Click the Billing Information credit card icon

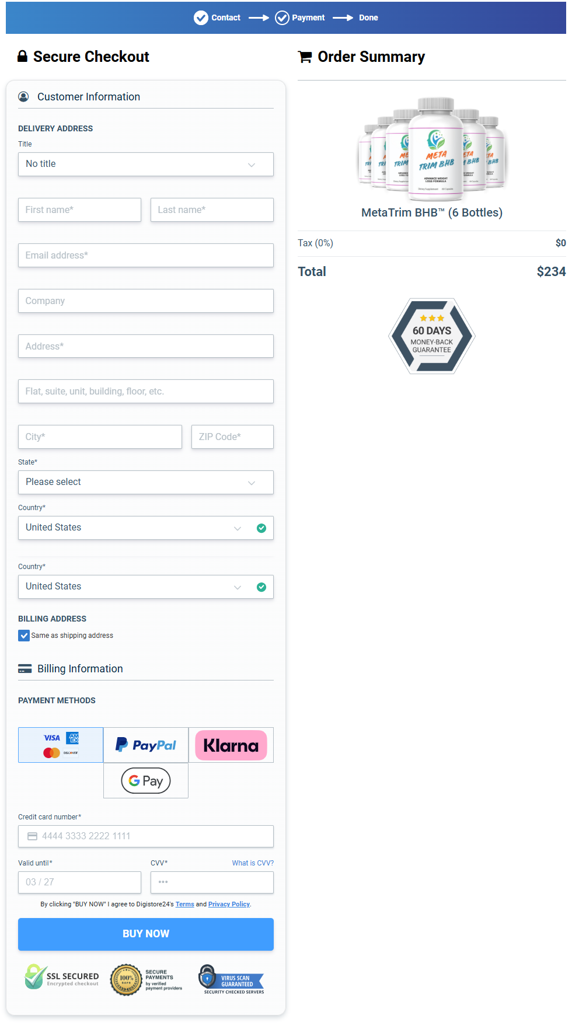tap(25, 669)
